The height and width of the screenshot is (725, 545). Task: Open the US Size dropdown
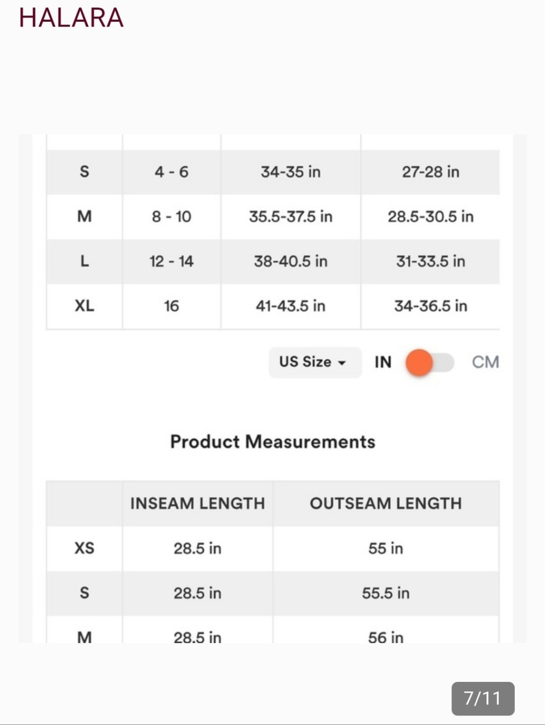[x=314, y=362]
